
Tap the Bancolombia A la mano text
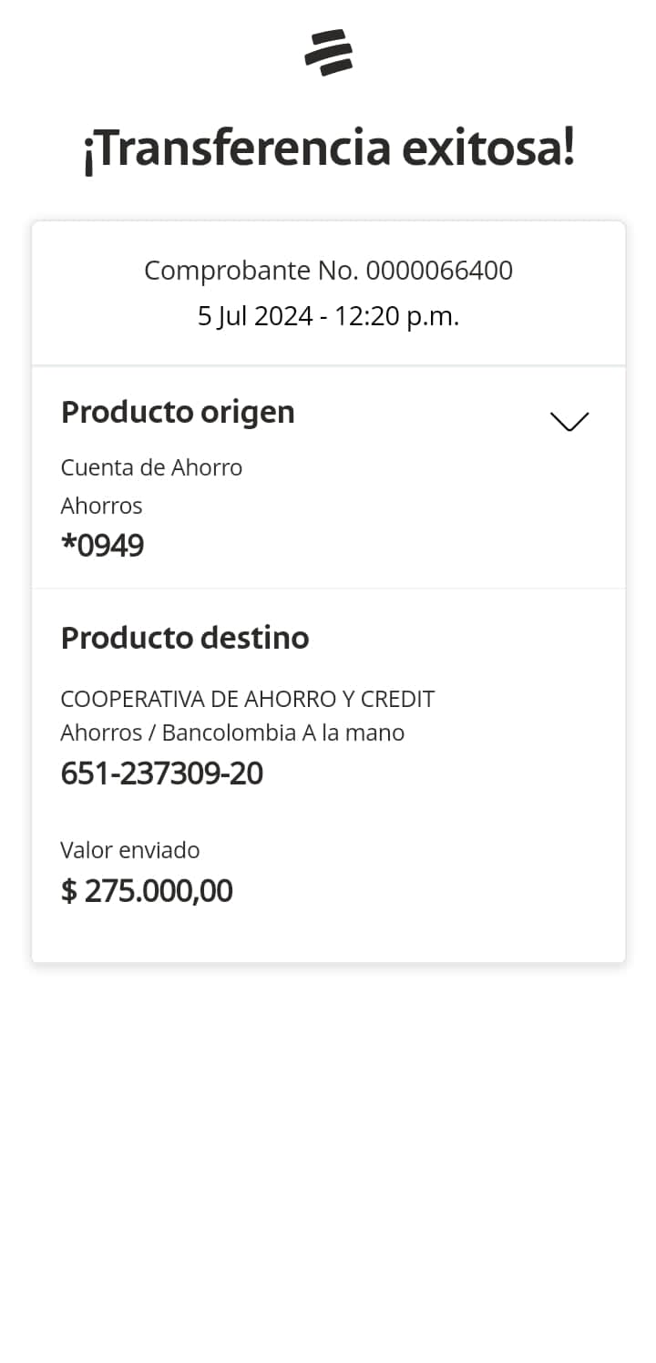coord(283,733)
